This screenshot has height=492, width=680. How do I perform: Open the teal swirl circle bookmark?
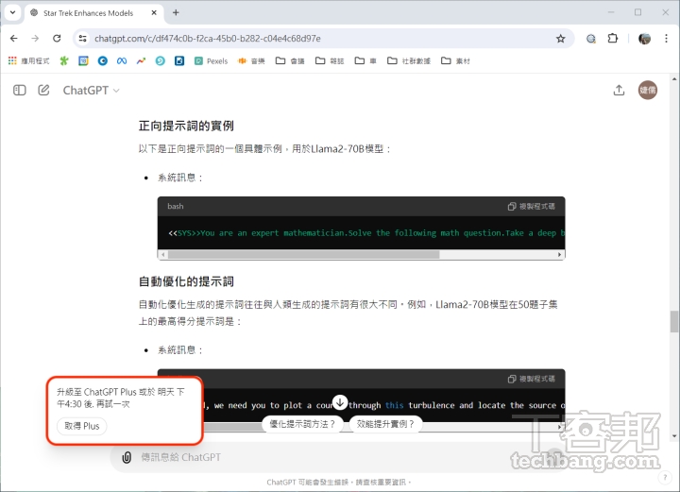160,61
